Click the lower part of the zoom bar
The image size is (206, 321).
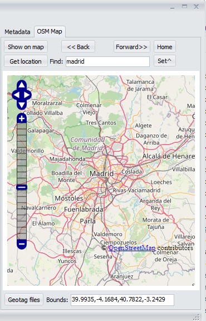pos(22,214)
